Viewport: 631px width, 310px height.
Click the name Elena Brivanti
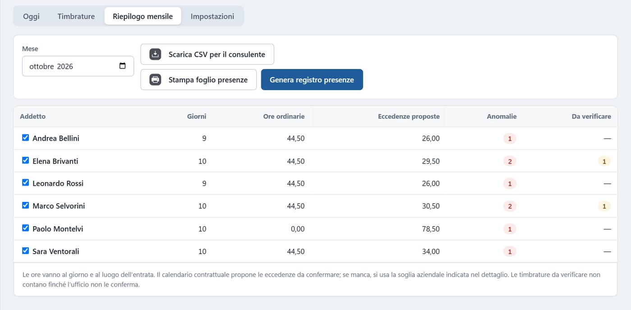(55, 161)
